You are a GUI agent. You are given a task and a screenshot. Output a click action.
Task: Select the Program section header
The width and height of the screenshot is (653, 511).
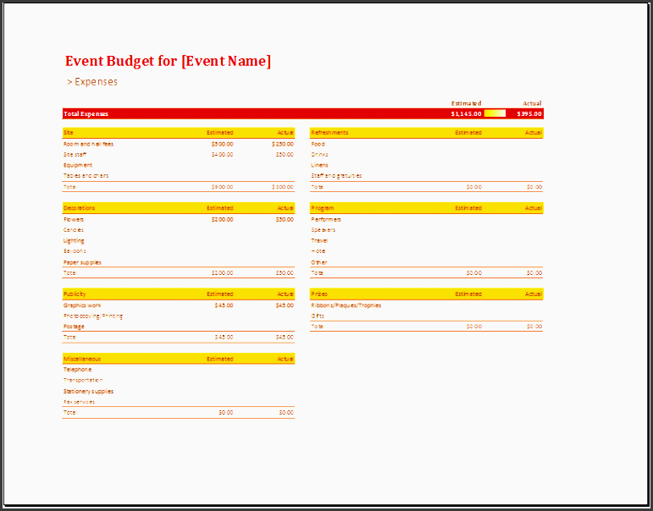coord(322,208)
